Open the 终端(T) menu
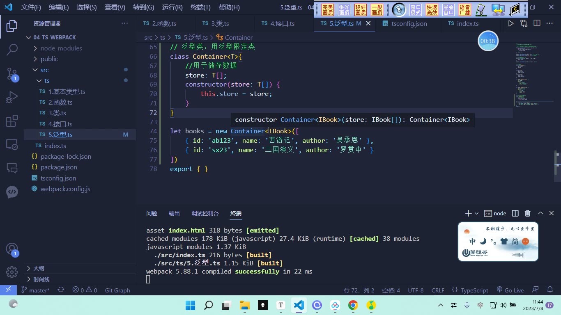Viewport: 561px width, 315px height. tap(200, 7)
